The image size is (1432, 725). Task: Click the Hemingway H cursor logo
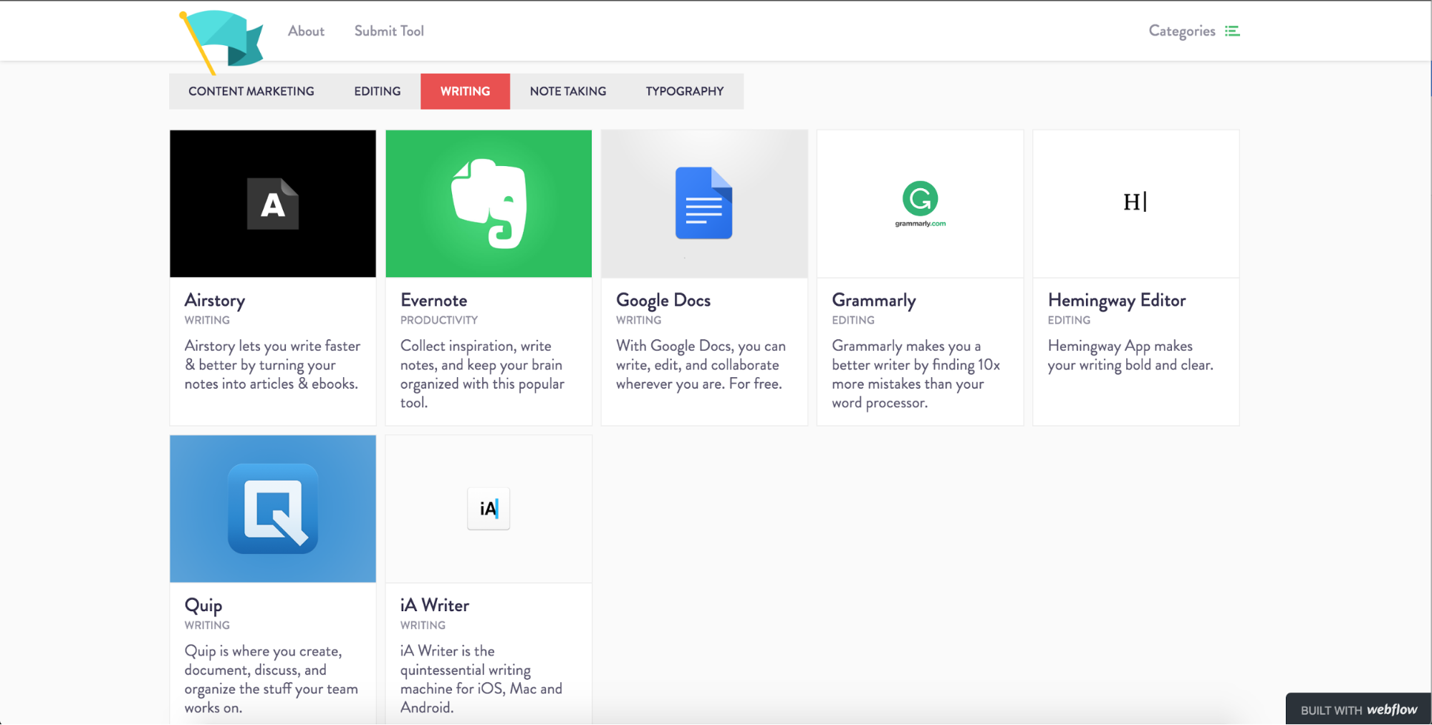pyautogui.click(x=1135, y=203)
